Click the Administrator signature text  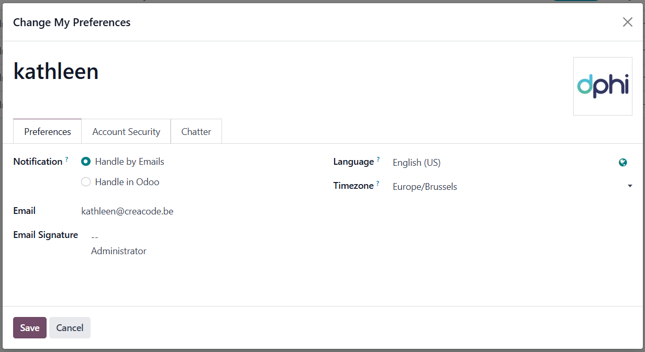118,251
